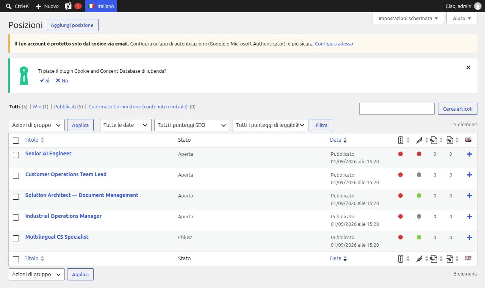Click footer English flag column icon
The width and height of the screenshot is (485, 288).
[468, 258]
